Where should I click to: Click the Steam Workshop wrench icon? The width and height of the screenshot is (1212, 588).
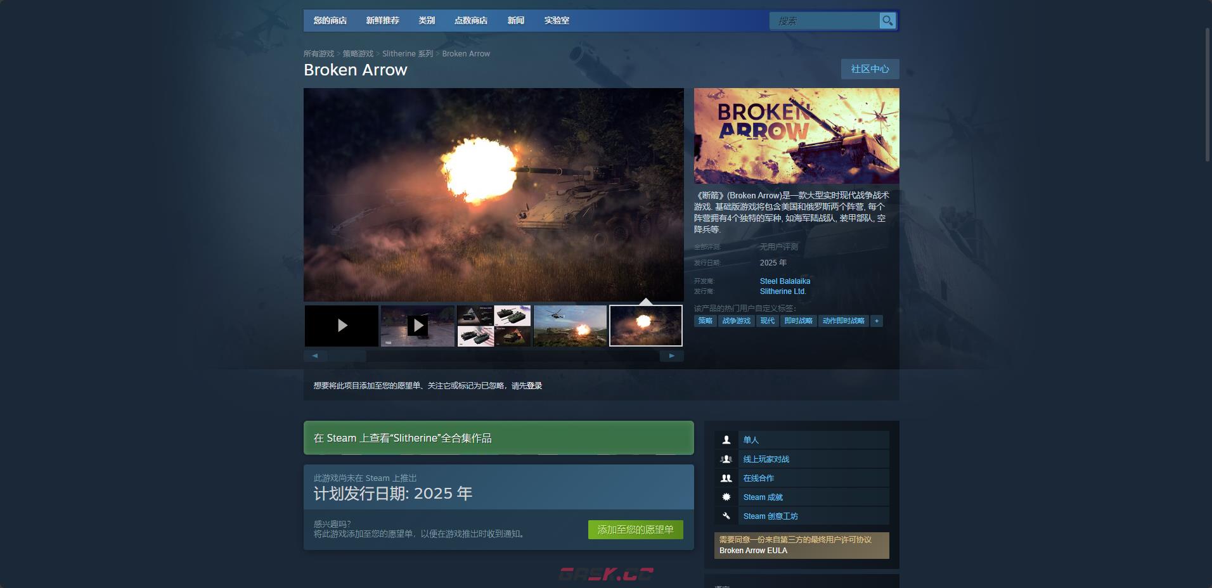coord(726,516)
